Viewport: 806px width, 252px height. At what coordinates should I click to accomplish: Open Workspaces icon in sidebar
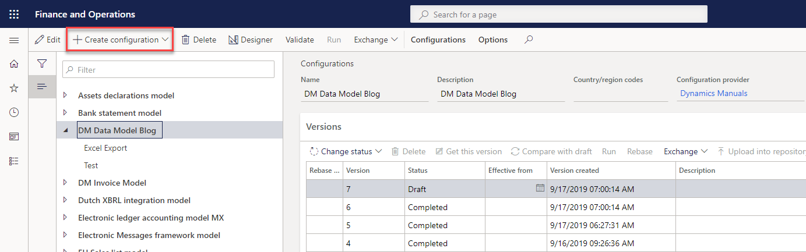coord(14,137)
